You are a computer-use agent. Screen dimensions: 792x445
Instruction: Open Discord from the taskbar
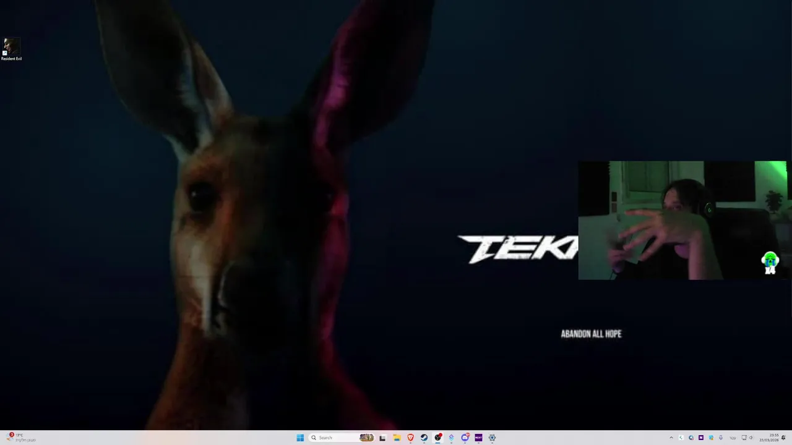click(465, 438)
